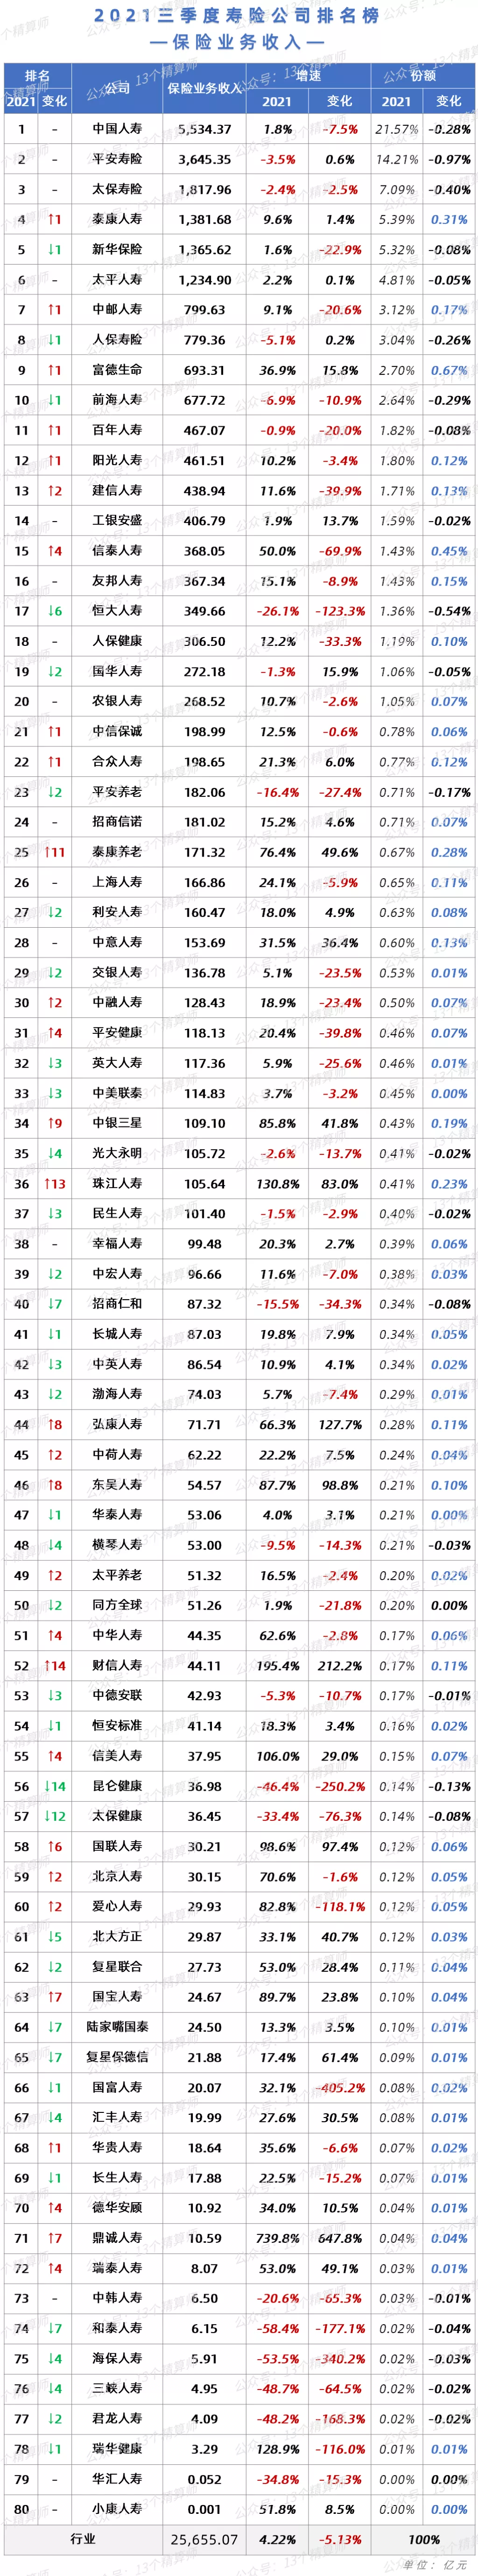Click the company name 光大永明

[118, 1153]
